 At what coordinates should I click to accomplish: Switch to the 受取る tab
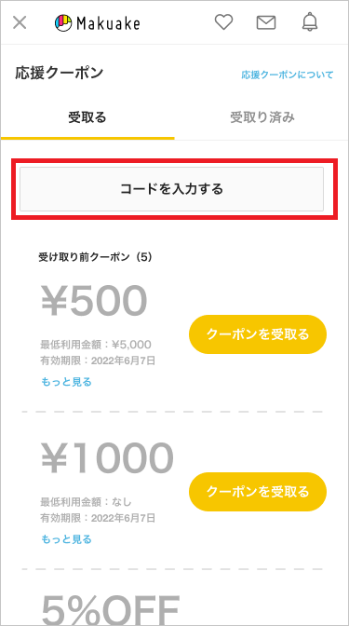(x=87, y=117)
